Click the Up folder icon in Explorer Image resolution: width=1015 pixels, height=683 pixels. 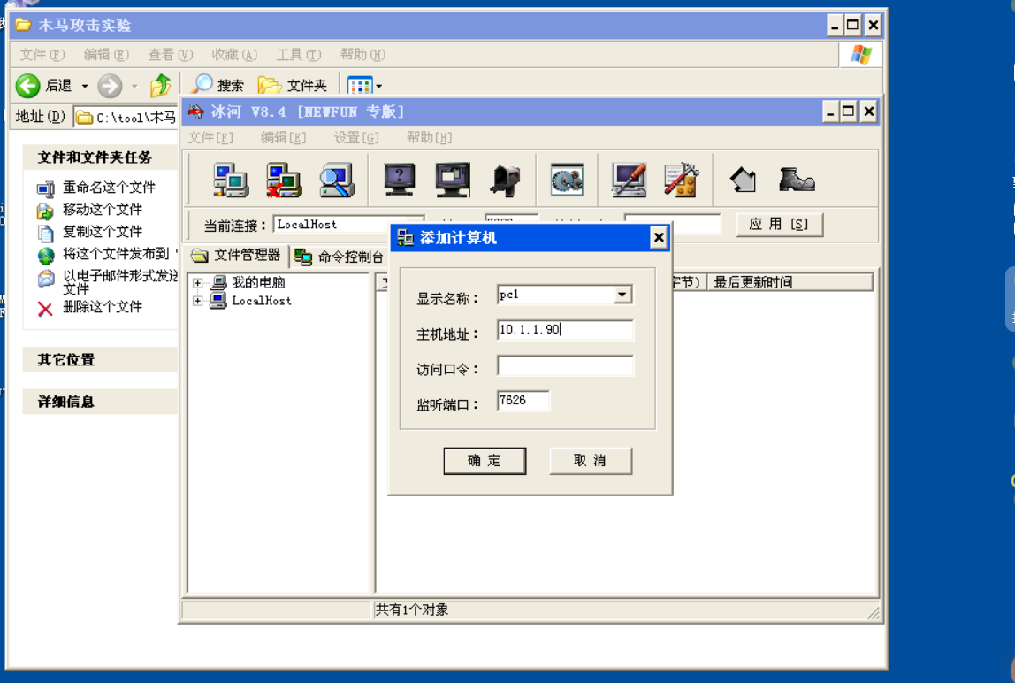160,85
